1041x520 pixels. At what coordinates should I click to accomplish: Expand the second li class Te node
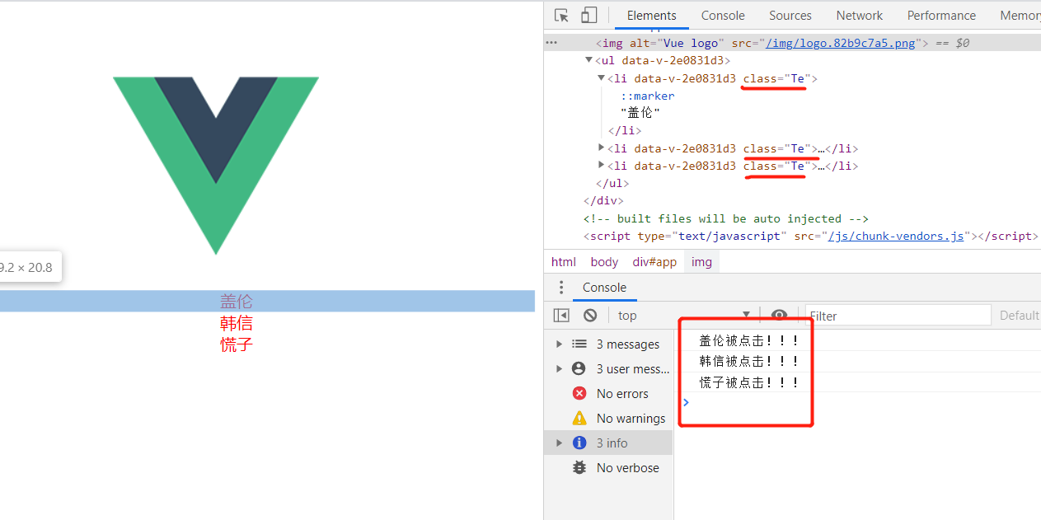click(x=602, y=148)
